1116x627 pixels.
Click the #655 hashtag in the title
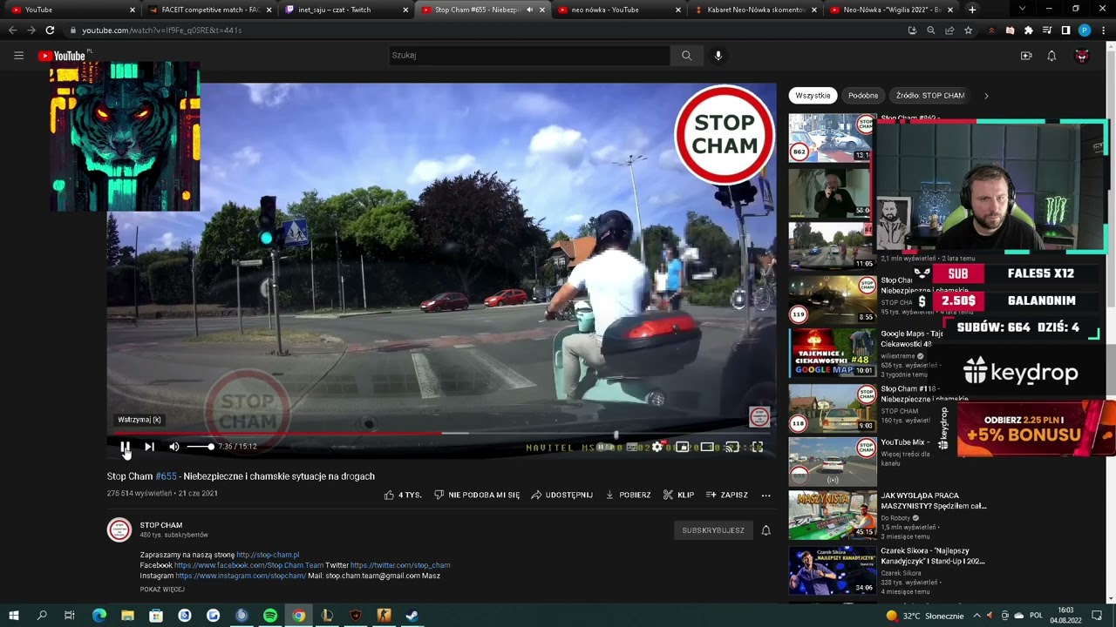[x=166, y=476]
